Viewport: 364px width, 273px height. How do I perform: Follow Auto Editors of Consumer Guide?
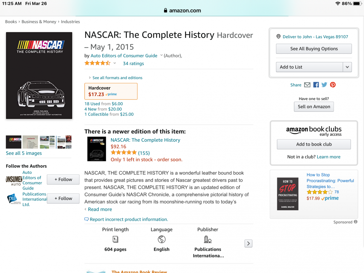click(x=63, y=180)
